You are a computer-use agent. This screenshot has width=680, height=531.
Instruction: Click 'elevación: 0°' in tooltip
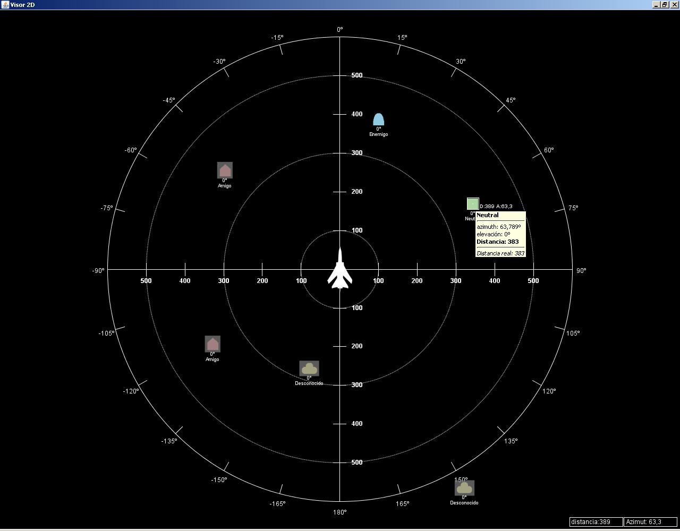494,234
